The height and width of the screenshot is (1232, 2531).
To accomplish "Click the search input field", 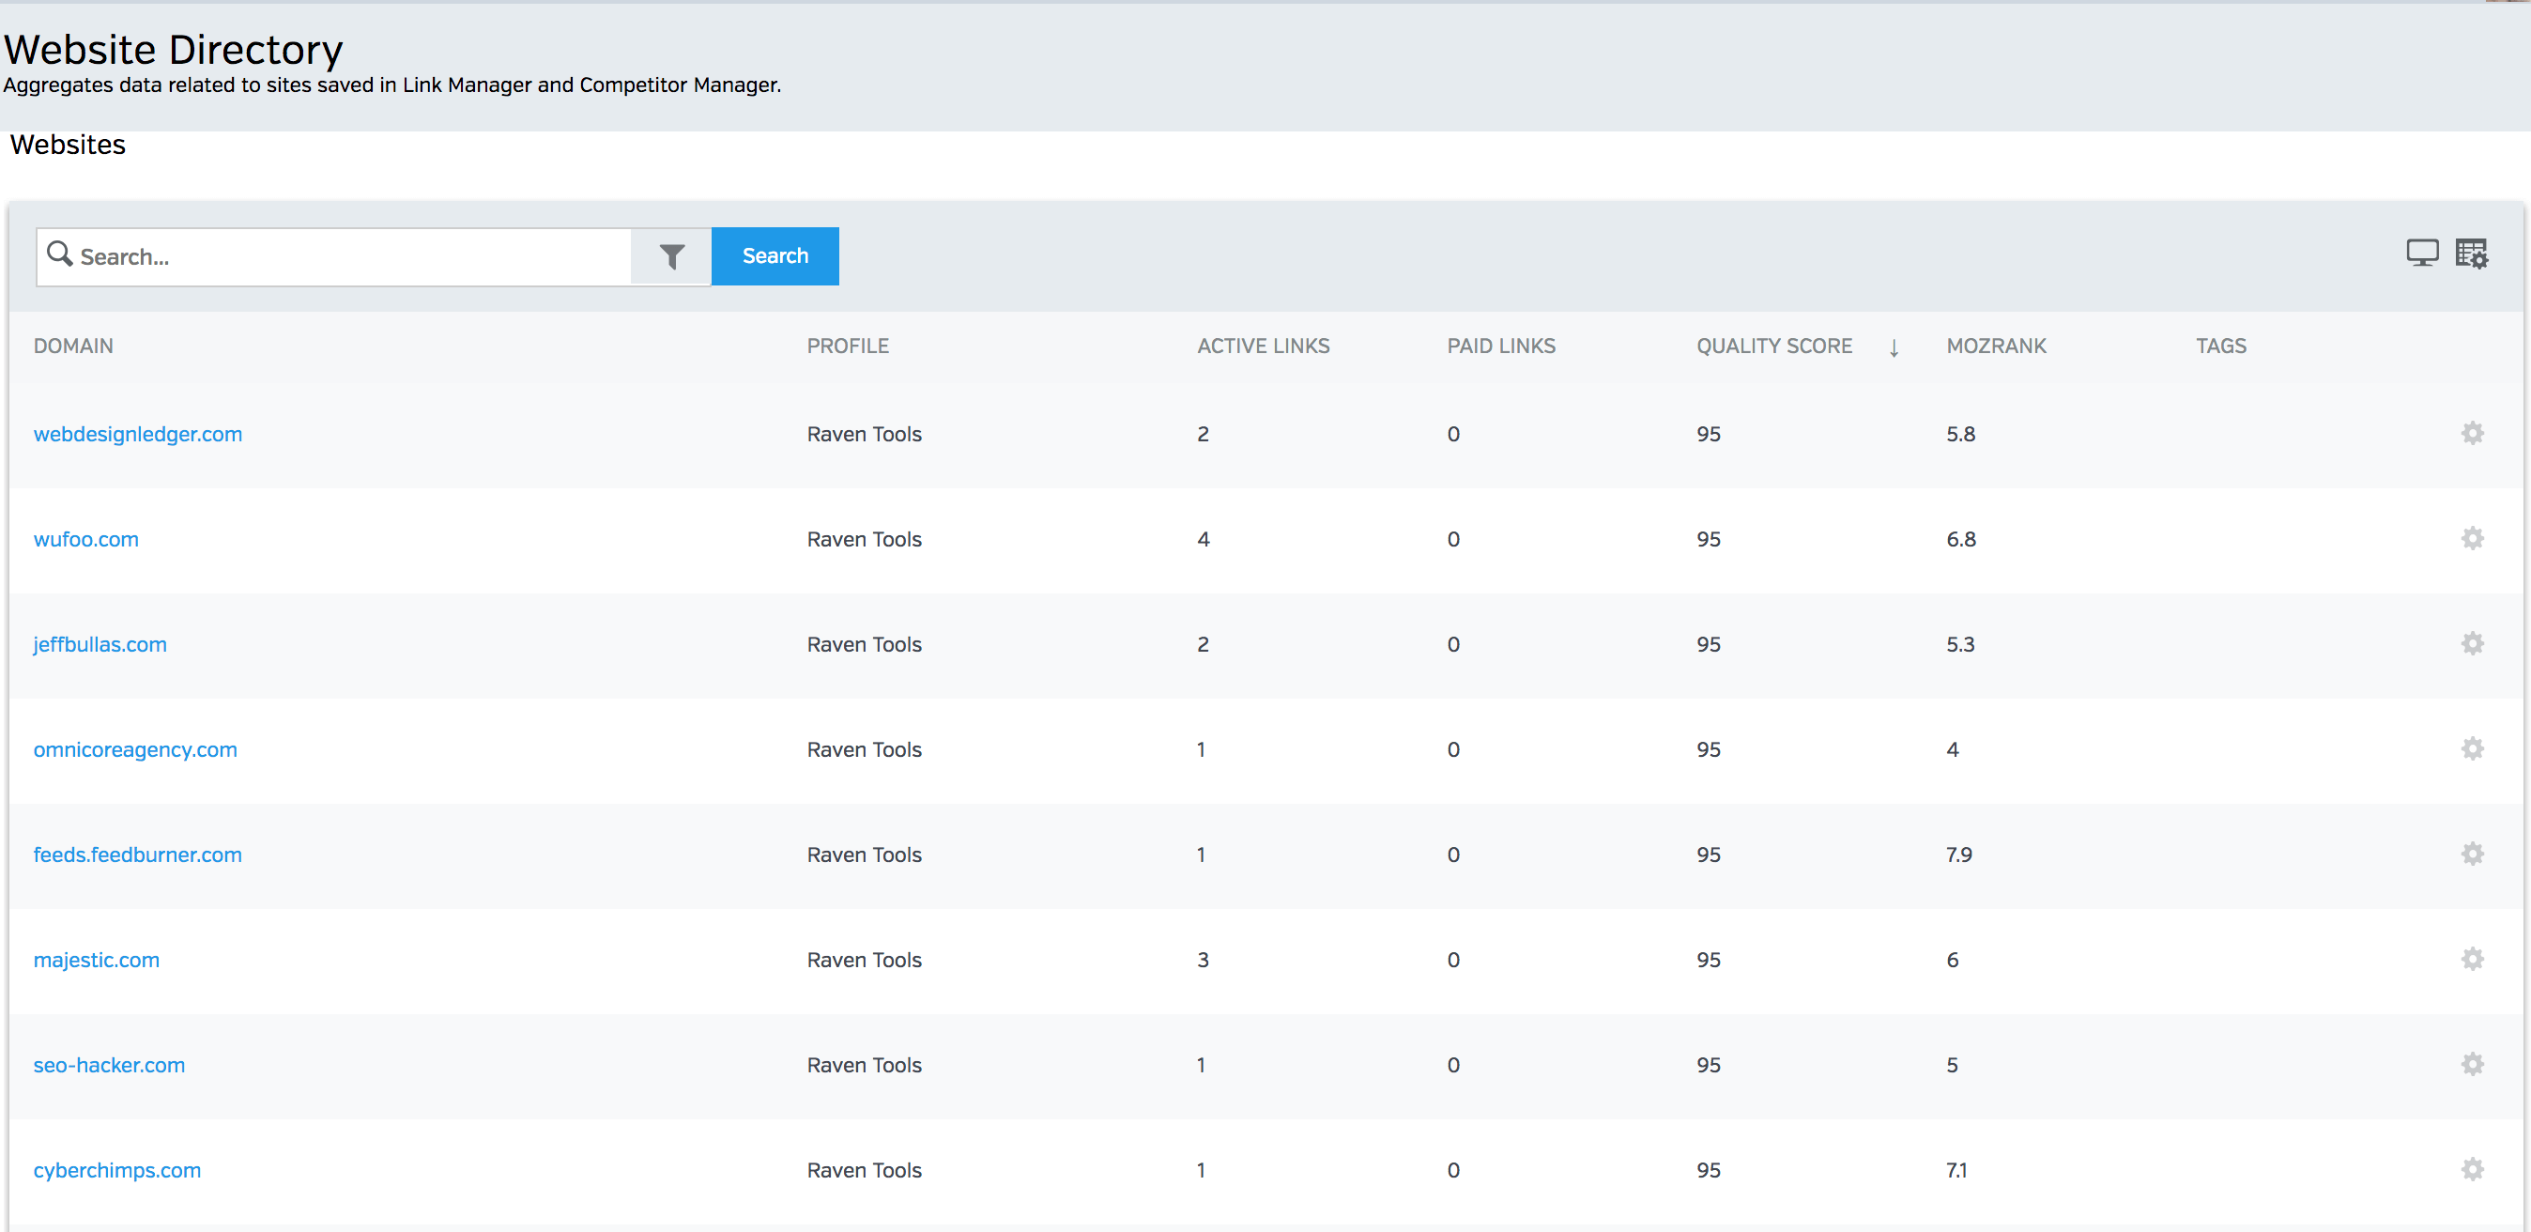I will point(336,256).
